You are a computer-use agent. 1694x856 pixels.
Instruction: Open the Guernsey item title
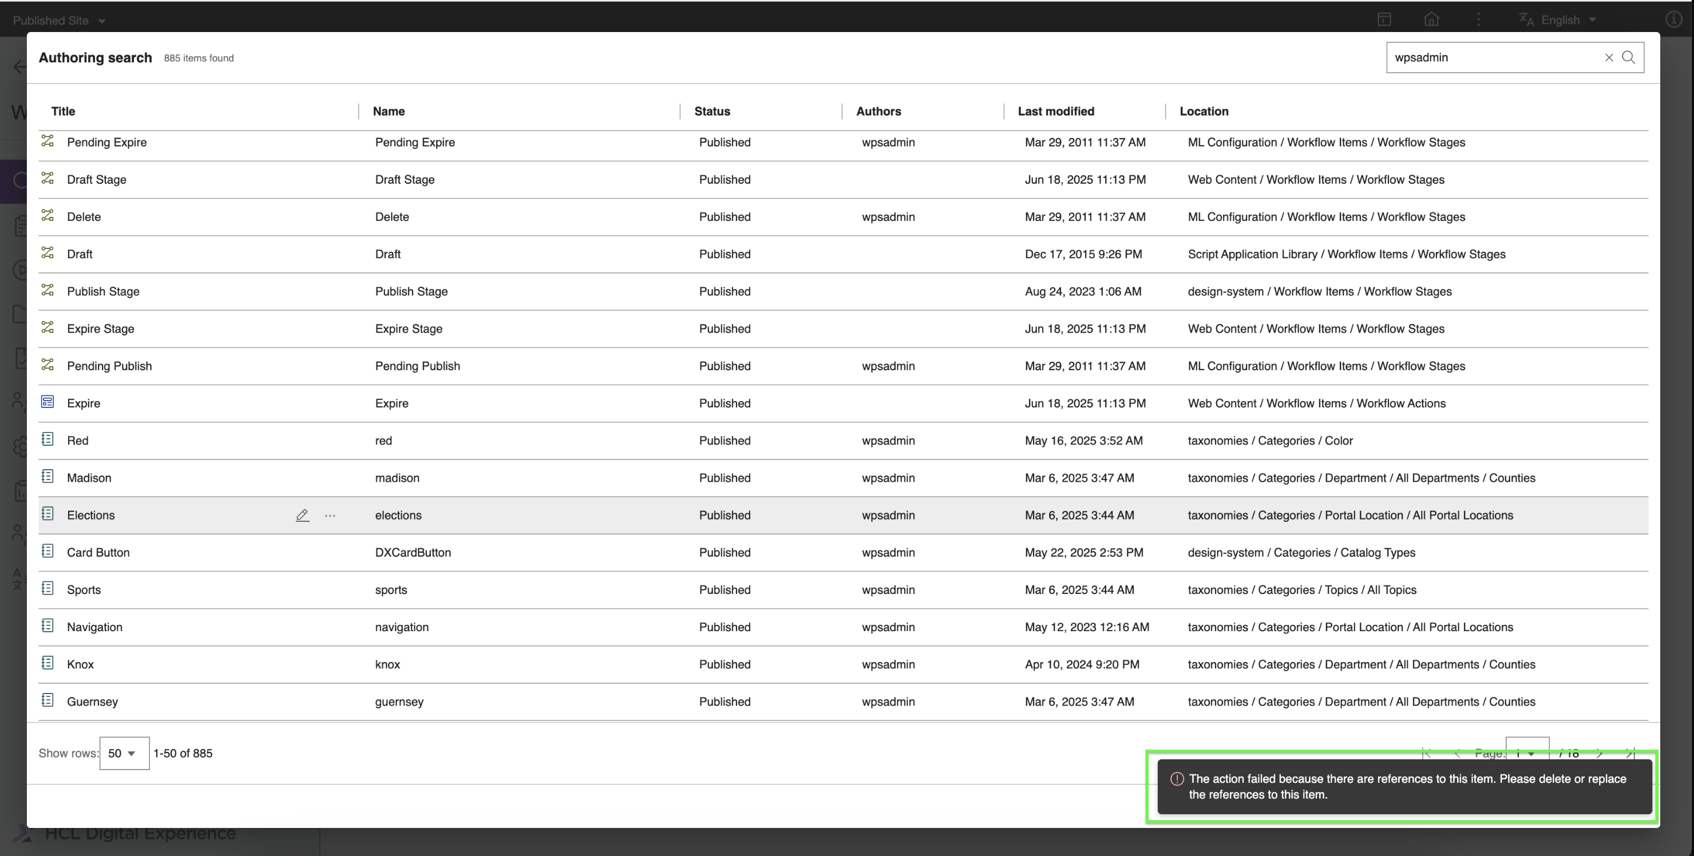(92, 702)
